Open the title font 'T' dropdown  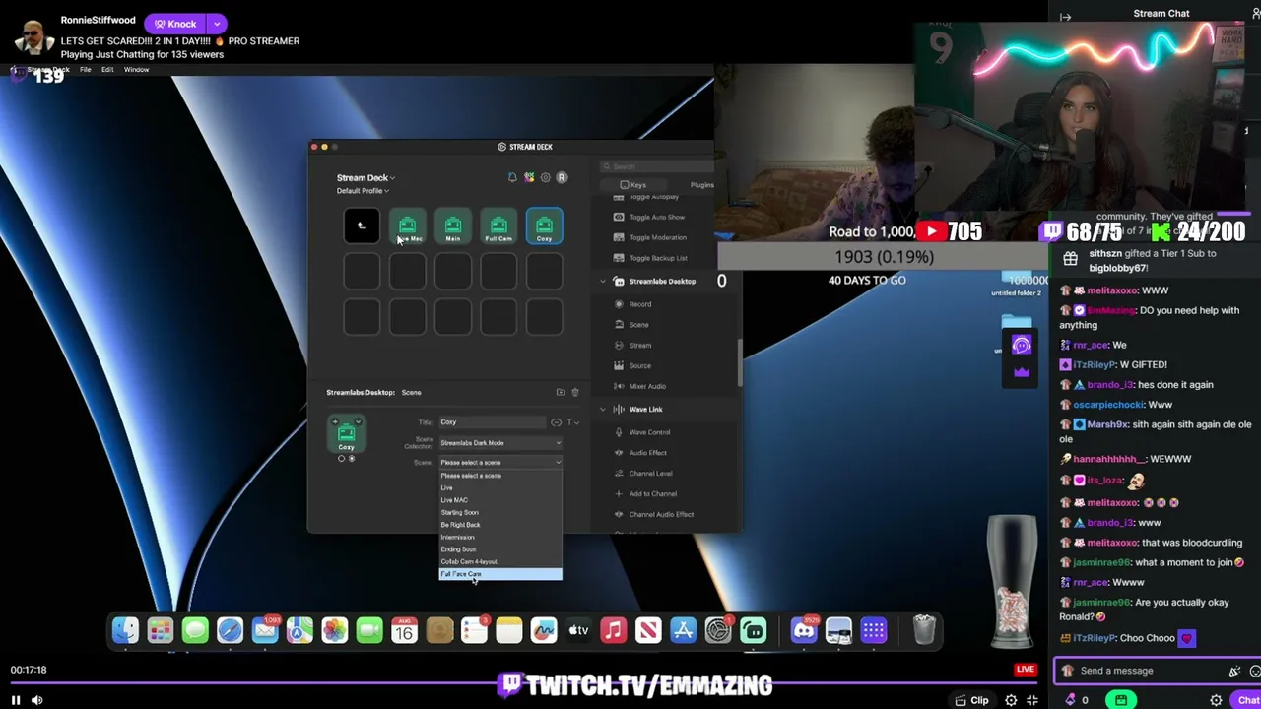pos(571,422)
